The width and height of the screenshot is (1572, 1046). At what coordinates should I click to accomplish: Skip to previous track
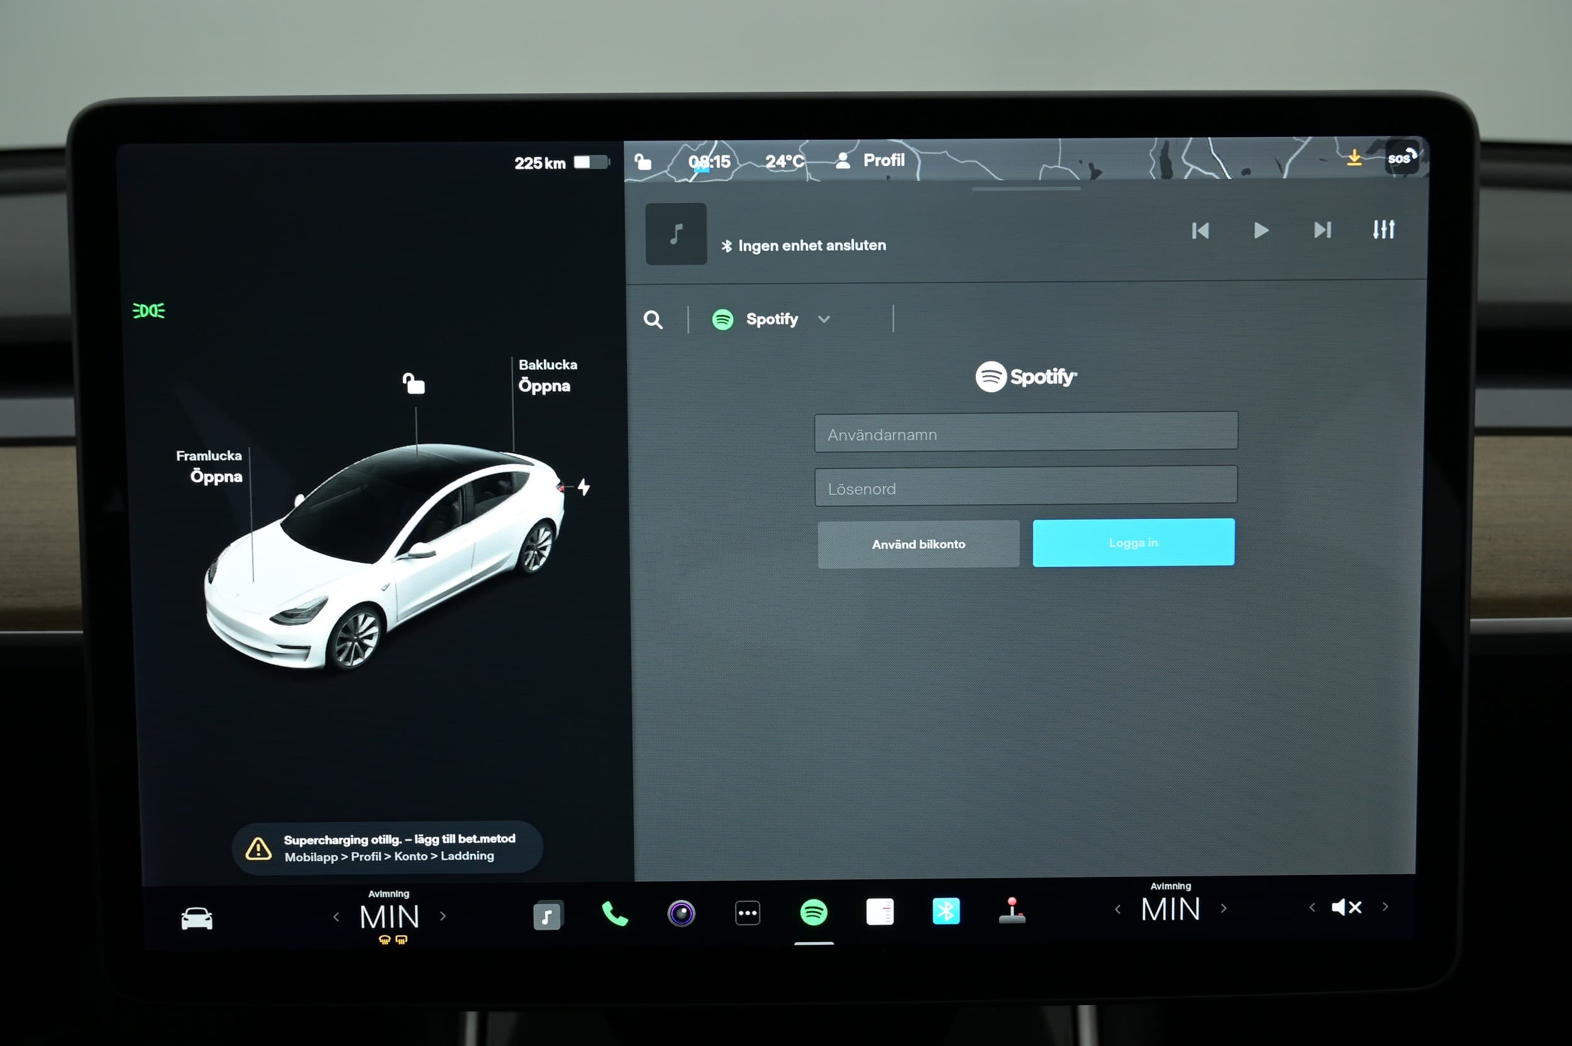[x=1200, y=231]
